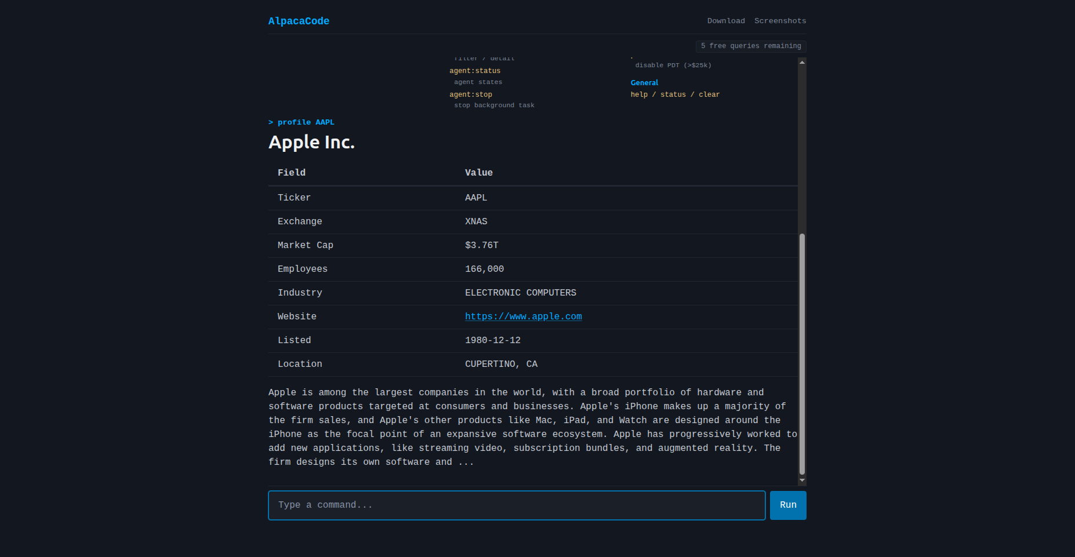Select the agent:status command reference
1075x557 pixels.
point(475,70)
